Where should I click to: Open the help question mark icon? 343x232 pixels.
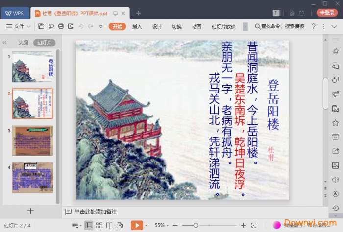click(313, 26)
